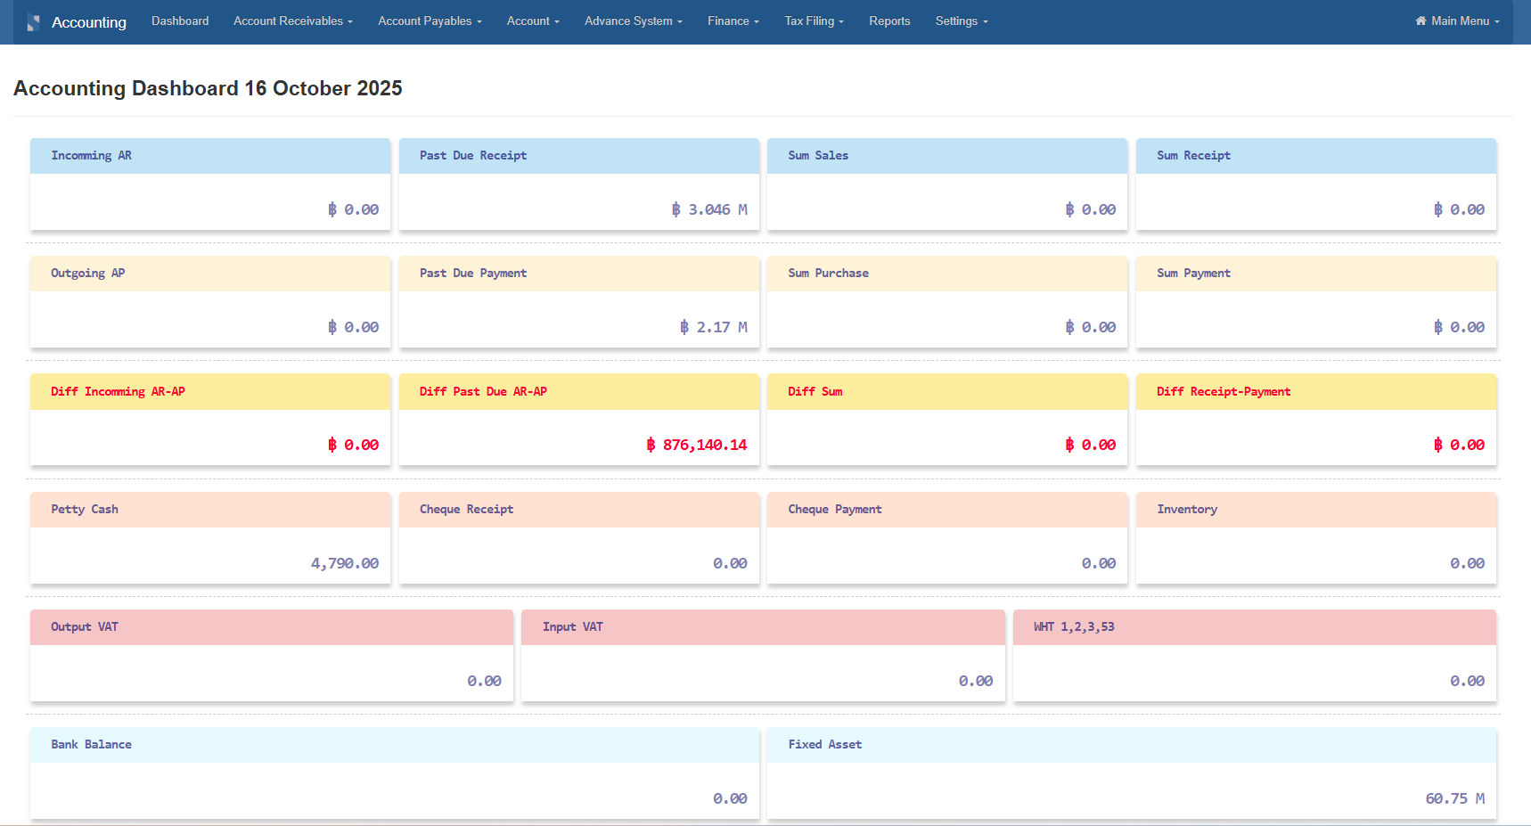Open the Settings dropdown
1531x826 pixels.
[962, 20]
